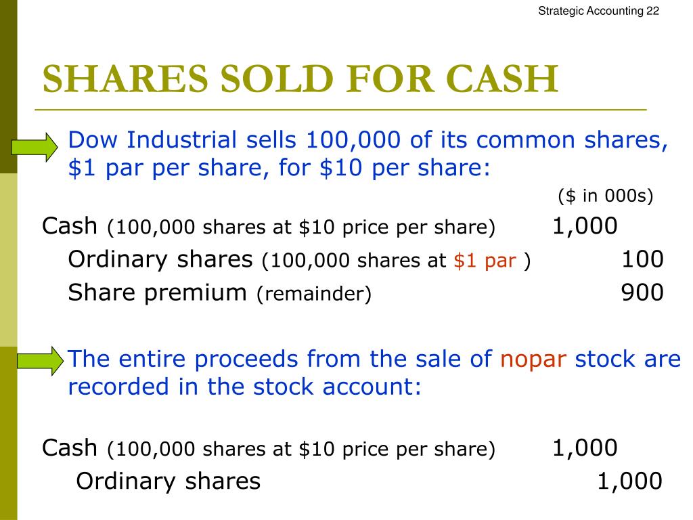Click the second green arrow bullet
Image resolution: width=693 pixels, height=520 pixels.
(41, 362)
